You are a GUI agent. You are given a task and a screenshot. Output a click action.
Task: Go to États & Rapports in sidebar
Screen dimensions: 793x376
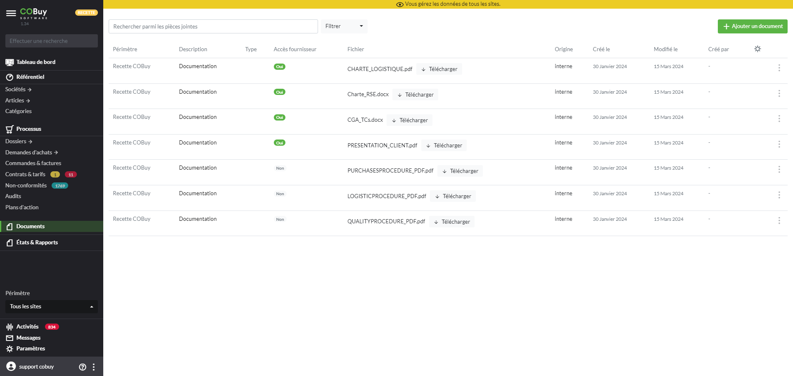pyautogui.click(x=37, y=243)
